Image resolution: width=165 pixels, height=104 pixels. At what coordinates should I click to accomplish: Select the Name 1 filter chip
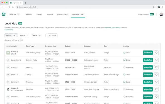click(x=24, y=35)
